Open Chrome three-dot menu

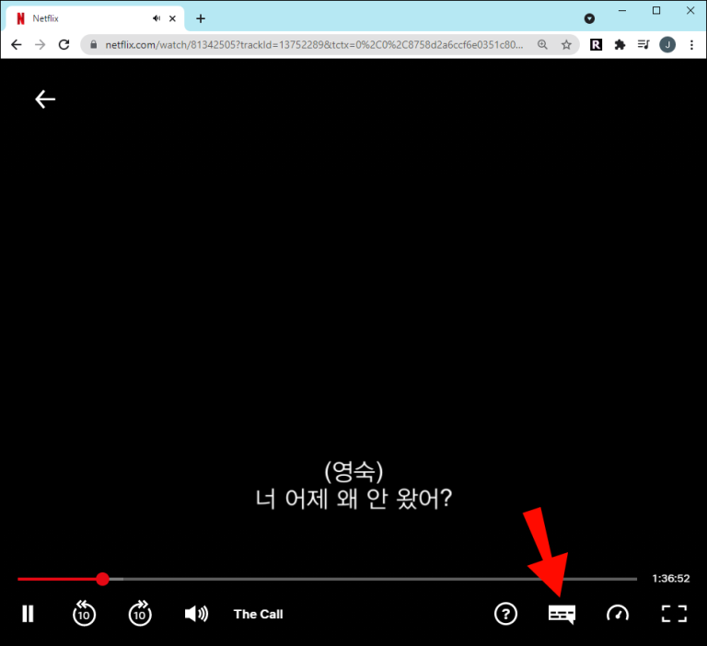[x=691, y=44]
